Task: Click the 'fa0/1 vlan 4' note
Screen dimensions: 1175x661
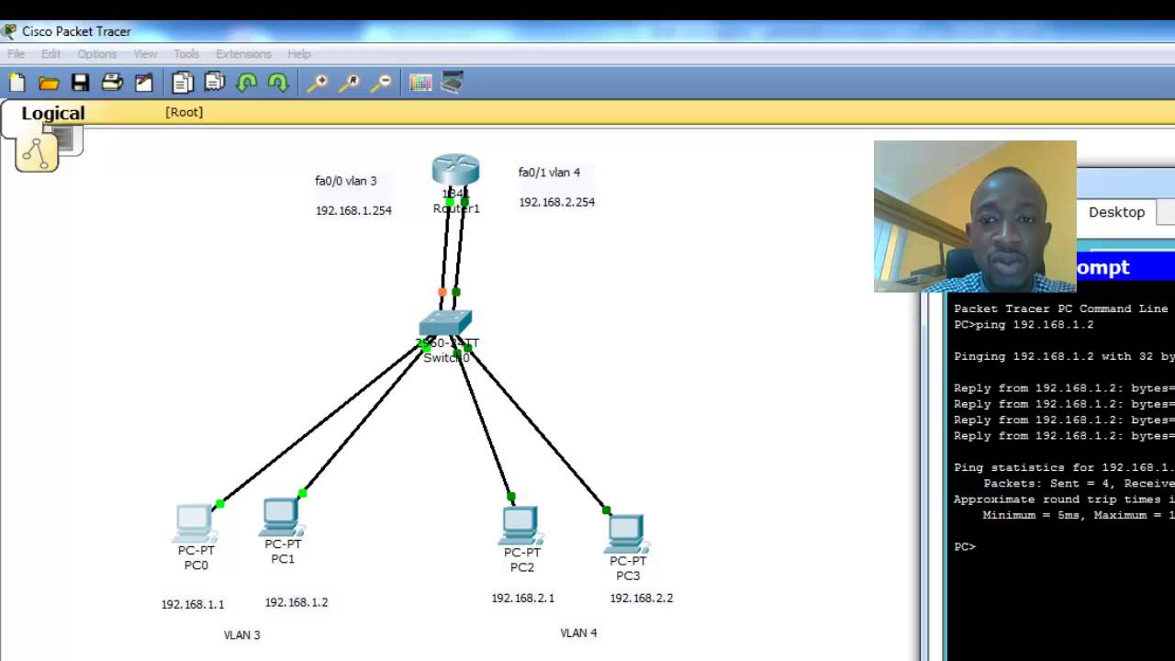Action: tap(549, 173)
